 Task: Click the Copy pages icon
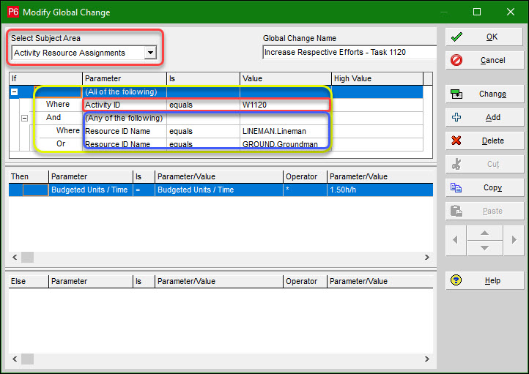[x=456, y=187]
